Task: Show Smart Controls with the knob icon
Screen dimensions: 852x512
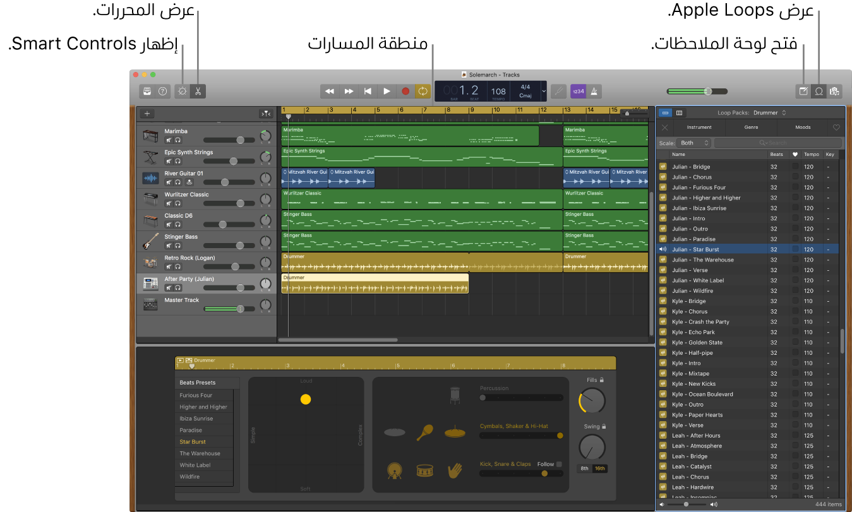Action: 182,91
